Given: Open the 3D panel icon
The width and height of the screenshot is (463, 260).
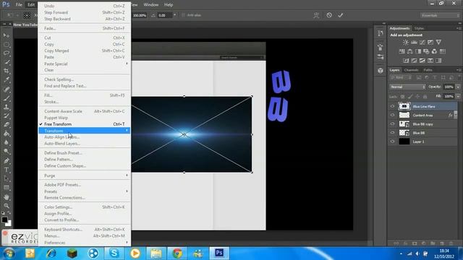Looking at the screenshot, I should click(x=381, y=71).
